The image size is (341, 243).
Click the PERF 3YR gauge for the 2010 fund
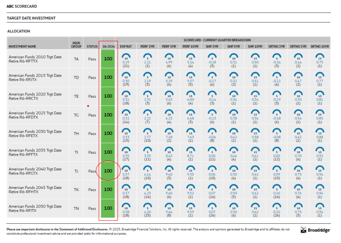point(148,56)
